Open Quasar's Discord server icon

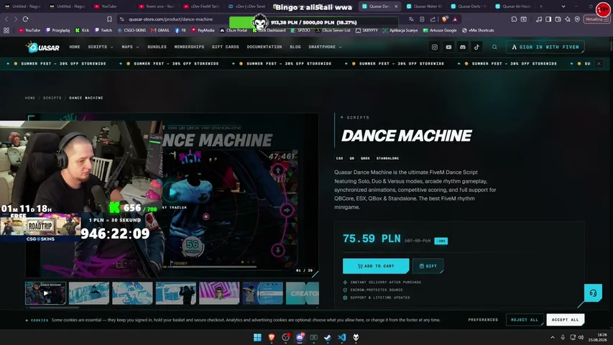[x=463, y=47]
